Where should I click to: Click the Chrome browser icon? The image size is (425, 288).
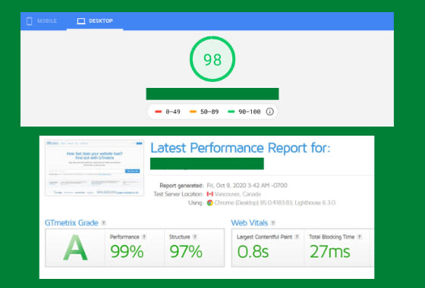[x=209, y=203]
